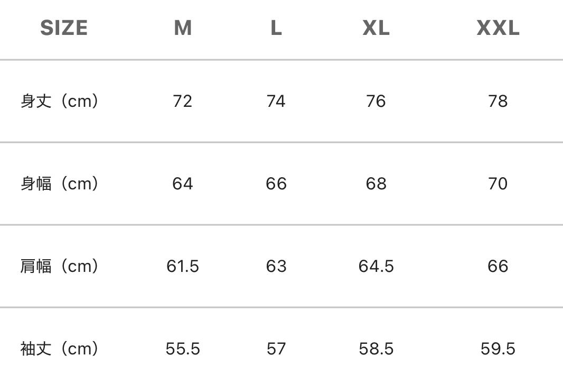Click the 肩幅（cm）row label

click(59, 267)
